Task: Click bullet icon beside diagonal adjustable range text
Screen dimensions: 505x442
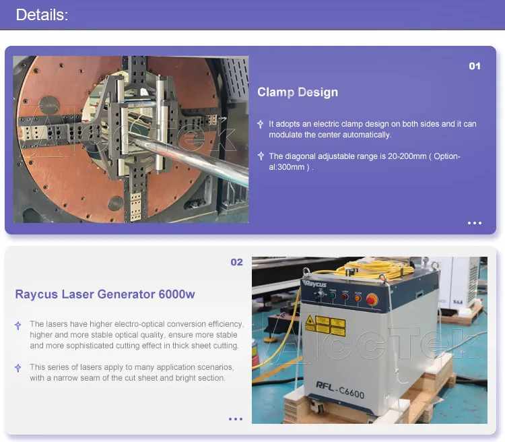Action: tap(261, 156)
